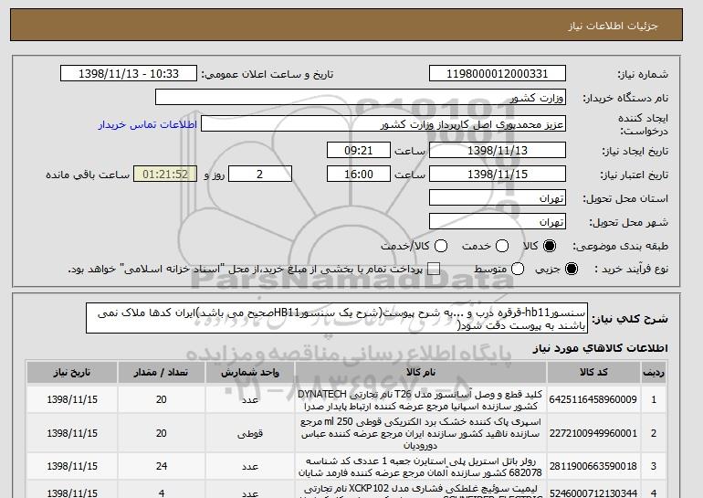
Task: Click the need number field 1198000012000331
Action: (x=498, y=74)
